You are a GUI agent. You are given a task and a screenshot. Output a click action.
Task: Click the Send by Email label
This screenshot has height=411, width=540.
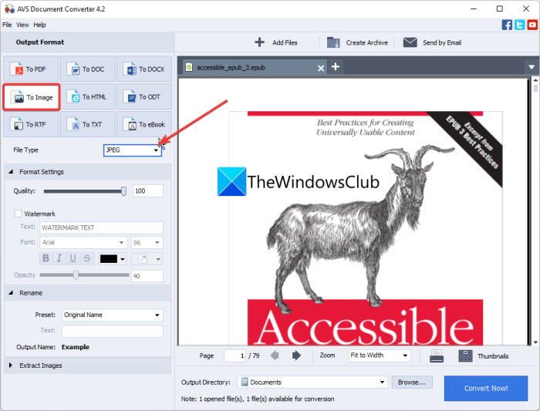[x=442, y=42]
